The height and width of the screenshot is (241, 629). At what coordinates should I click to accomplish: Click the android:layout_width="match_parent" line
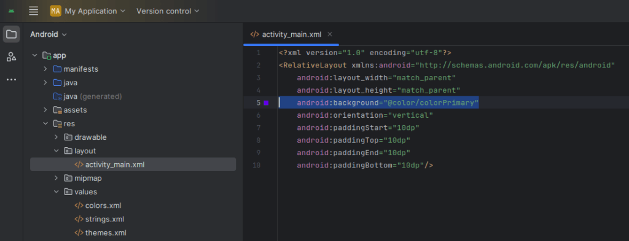point(377,78)
